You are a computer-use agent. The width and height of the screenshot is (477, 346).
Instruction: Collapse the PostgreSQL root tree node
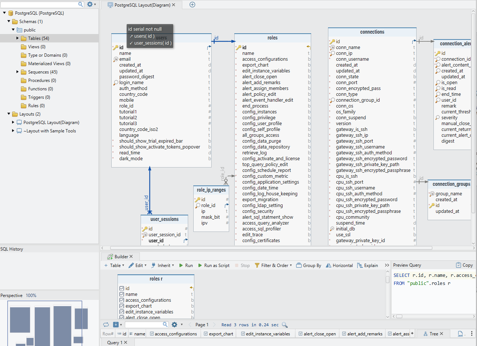click(4, 13)
